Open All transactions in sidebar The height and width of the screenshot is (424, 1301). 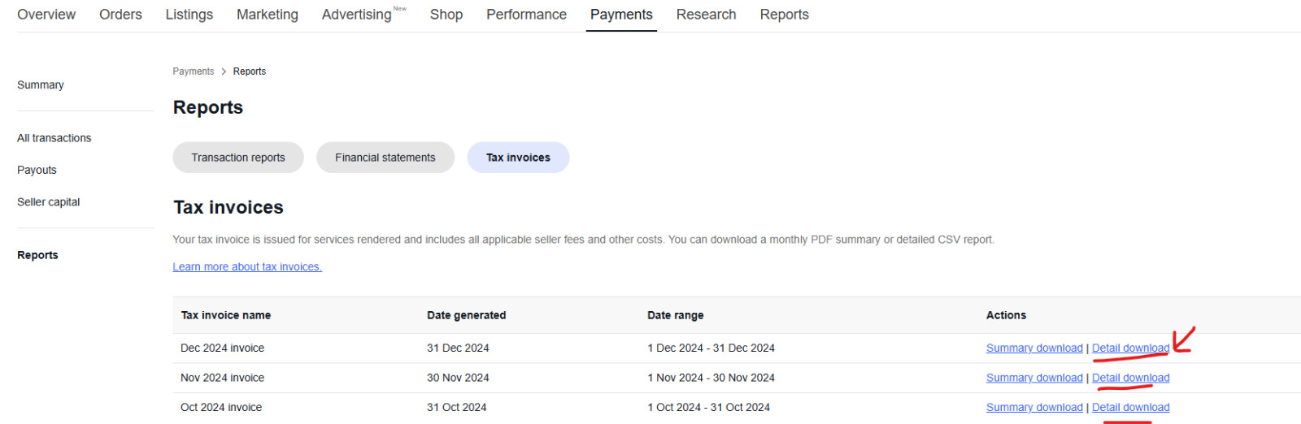(54, 138)
